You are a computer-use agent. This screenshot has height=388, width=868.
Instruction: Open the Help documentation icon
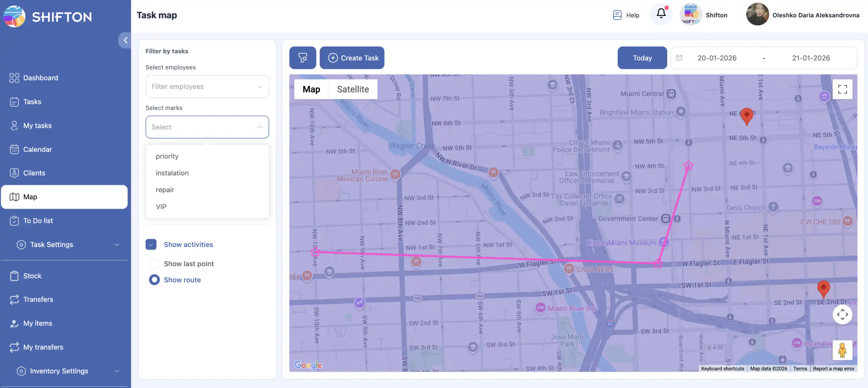[x=617, y=15]
